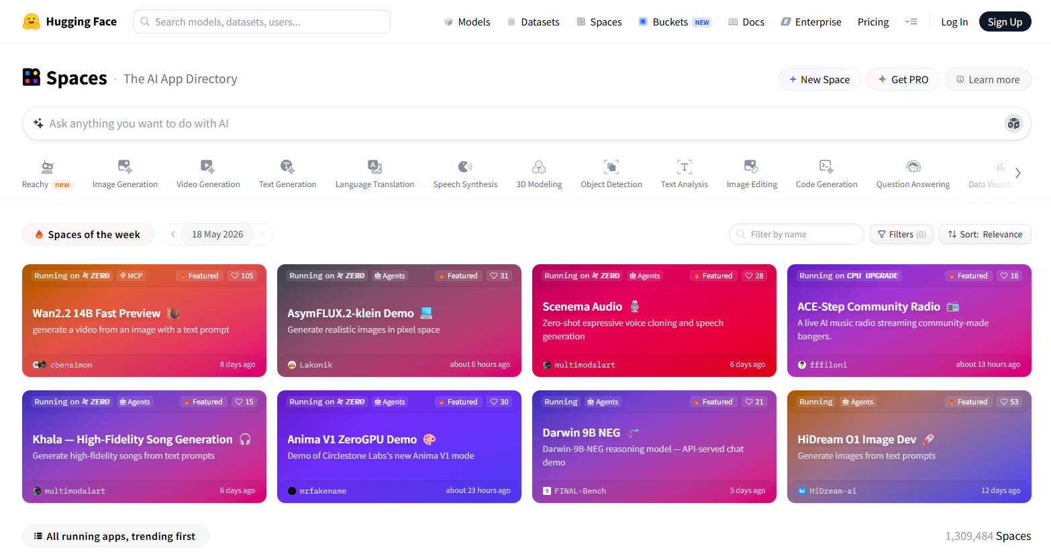Open the Anima V1 ZeroGPU Demo card
The width and height of the screenshot is (1051, 558).
click(x=399, y=447)
